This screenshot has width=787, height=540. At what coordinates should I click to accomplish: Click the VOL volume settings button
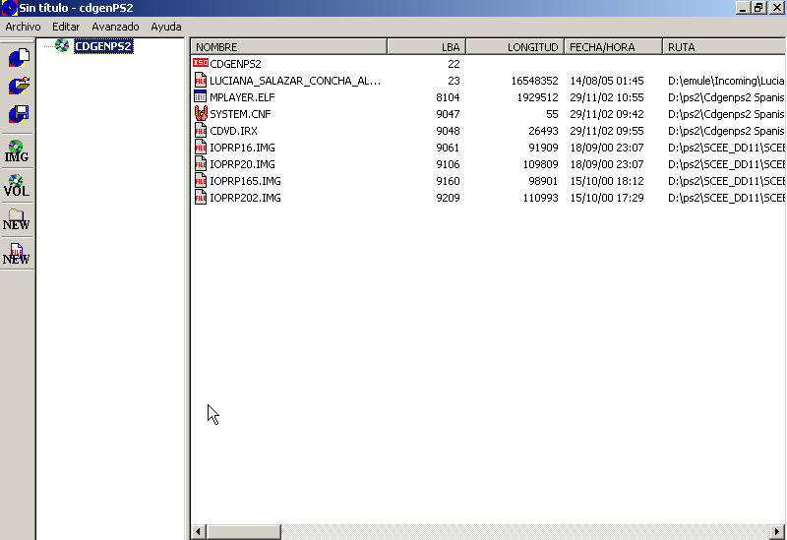point(17,186)
